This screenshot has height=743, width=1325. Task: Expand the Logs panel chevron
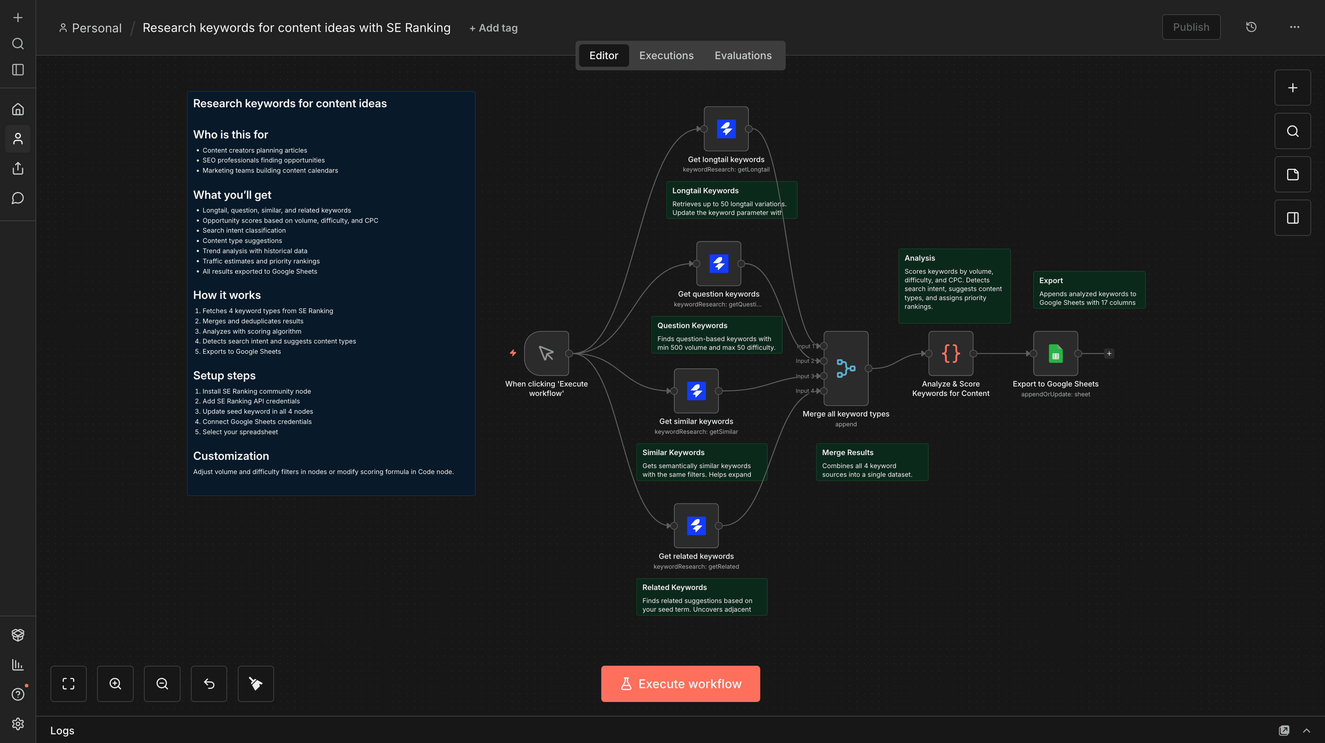coord(1306,730)
